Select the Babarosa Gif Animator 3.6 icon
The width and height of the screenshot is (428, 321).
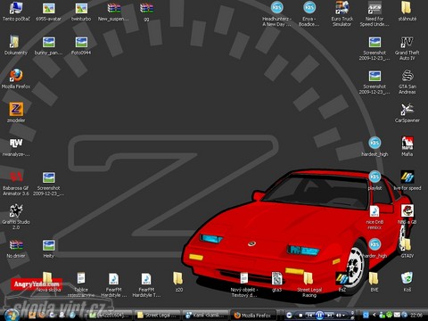16,184
